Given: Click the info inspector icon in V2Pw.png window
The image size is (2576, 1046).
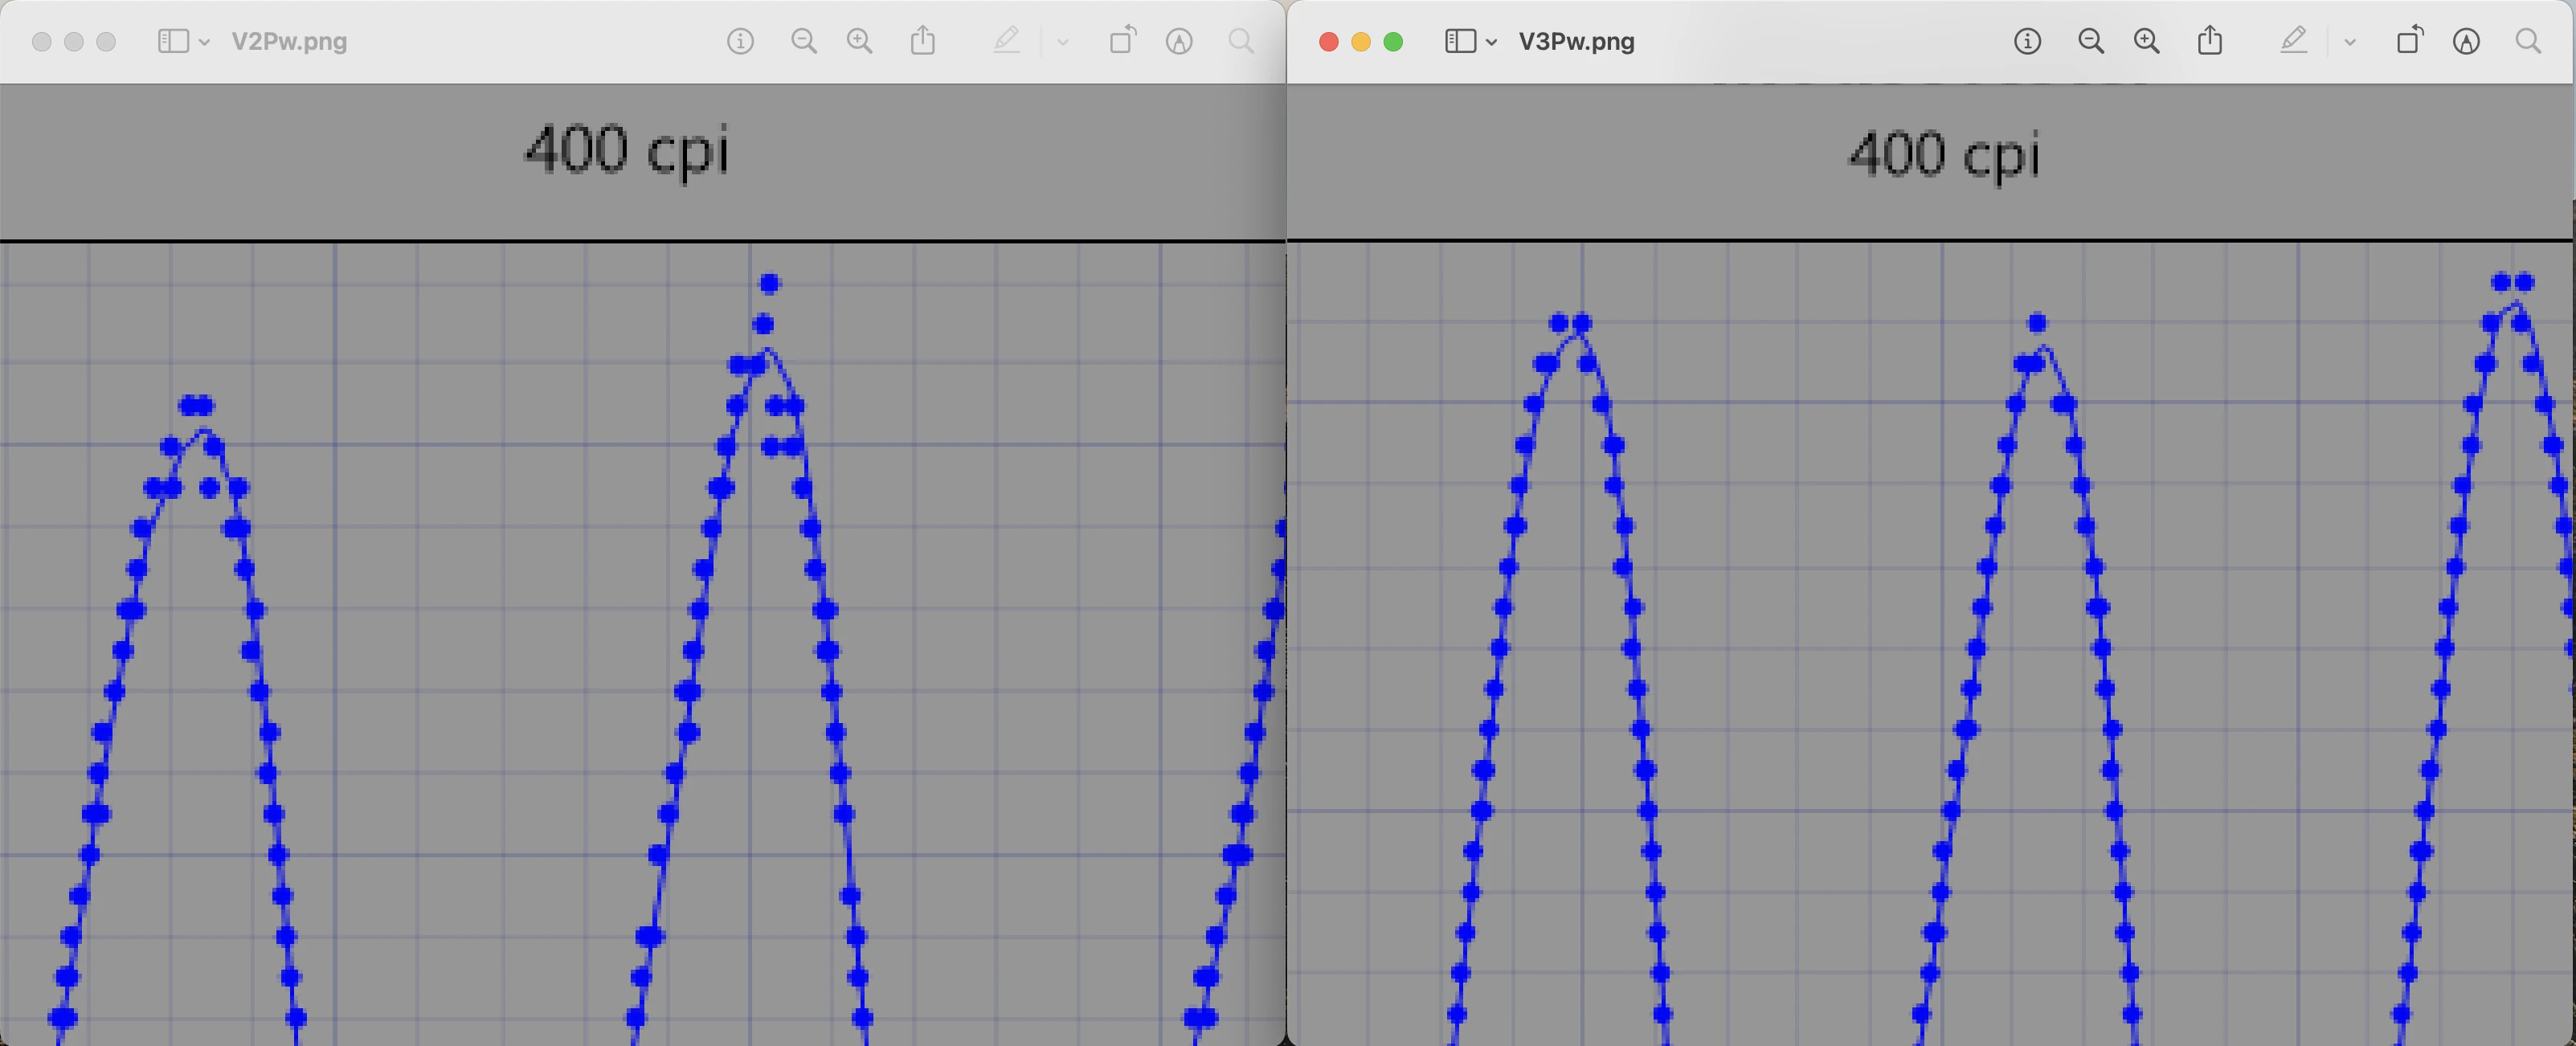Looking at the screenshot, I should pyautogui.click(x=740, y=41).
